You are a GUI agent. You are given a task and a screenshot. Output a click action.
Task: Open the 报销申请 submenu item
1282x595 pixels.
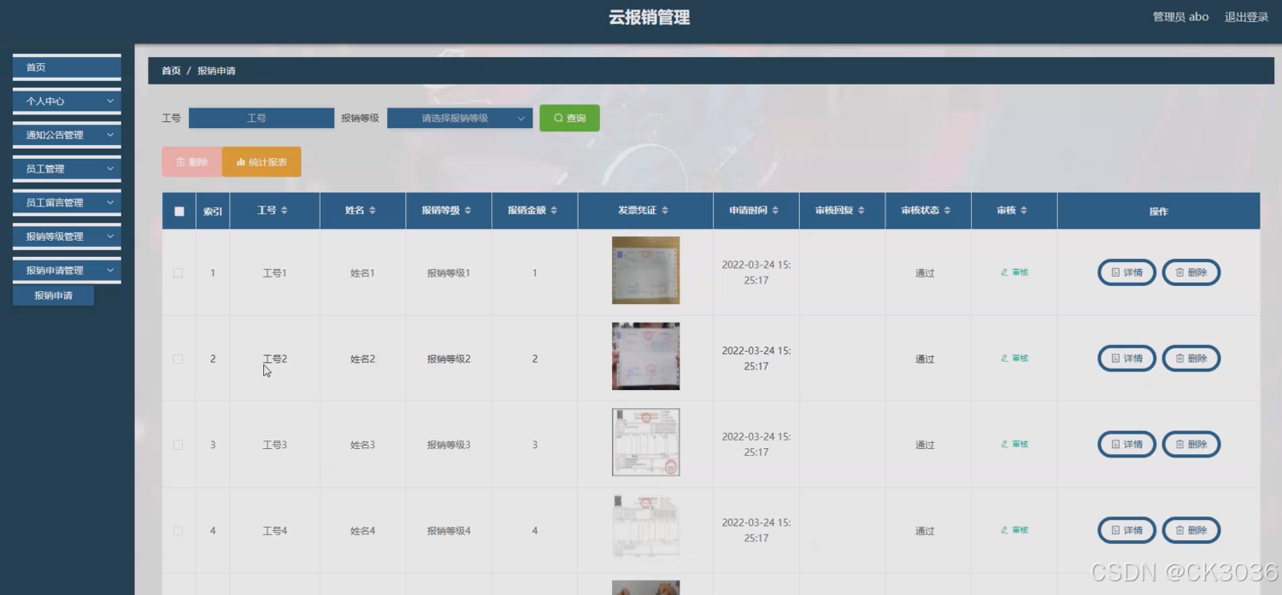coord(53,295)
